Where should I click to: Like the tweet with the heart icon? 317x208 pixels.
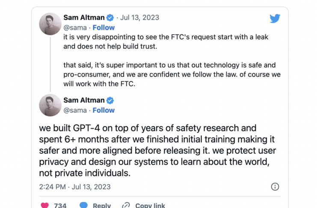point(44,205)
